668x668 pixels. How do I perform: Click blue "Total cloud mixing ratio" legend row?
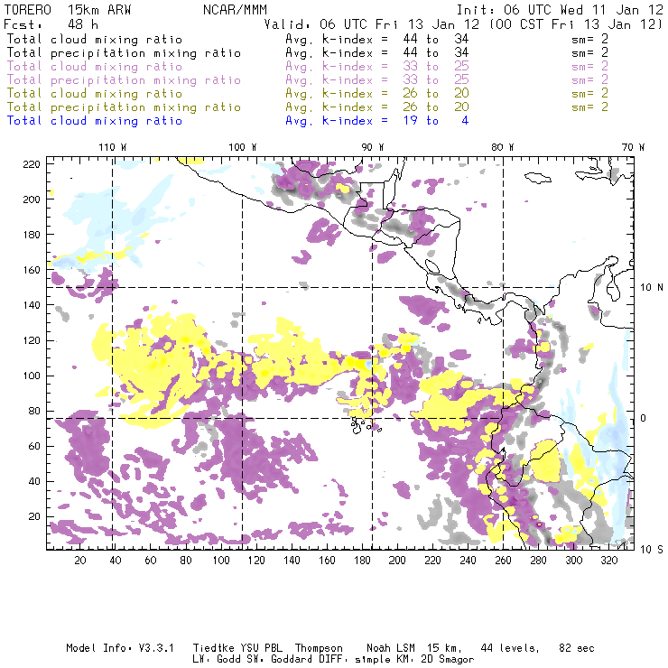point(237,121)
